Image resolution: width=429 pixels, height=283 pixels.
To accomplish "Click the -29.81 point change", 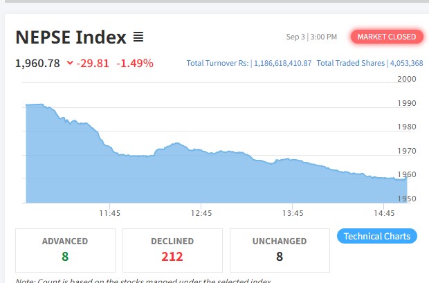I will point(93,64).
